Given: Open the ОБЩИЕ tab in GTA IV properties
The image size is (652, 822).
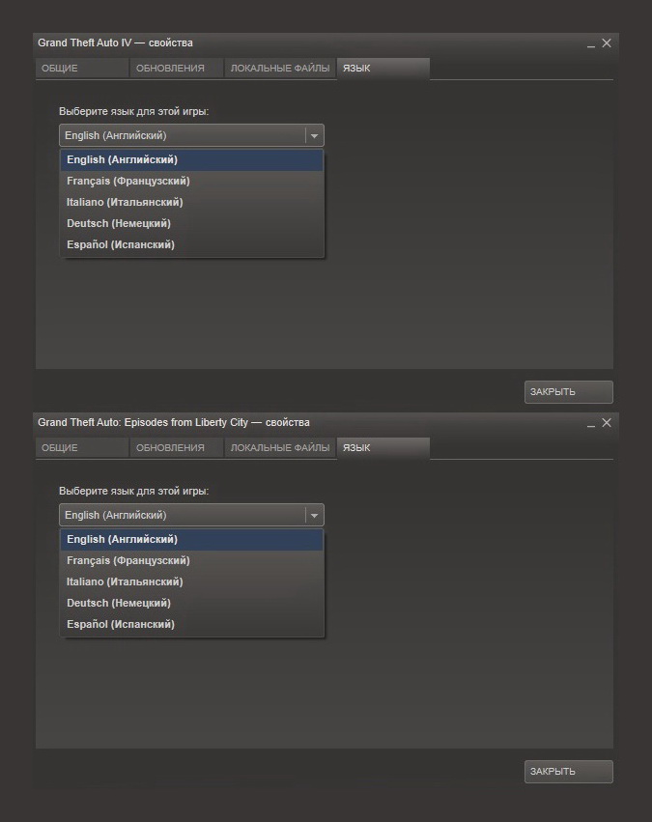Looking at the screenshot, I should [82, 69].
